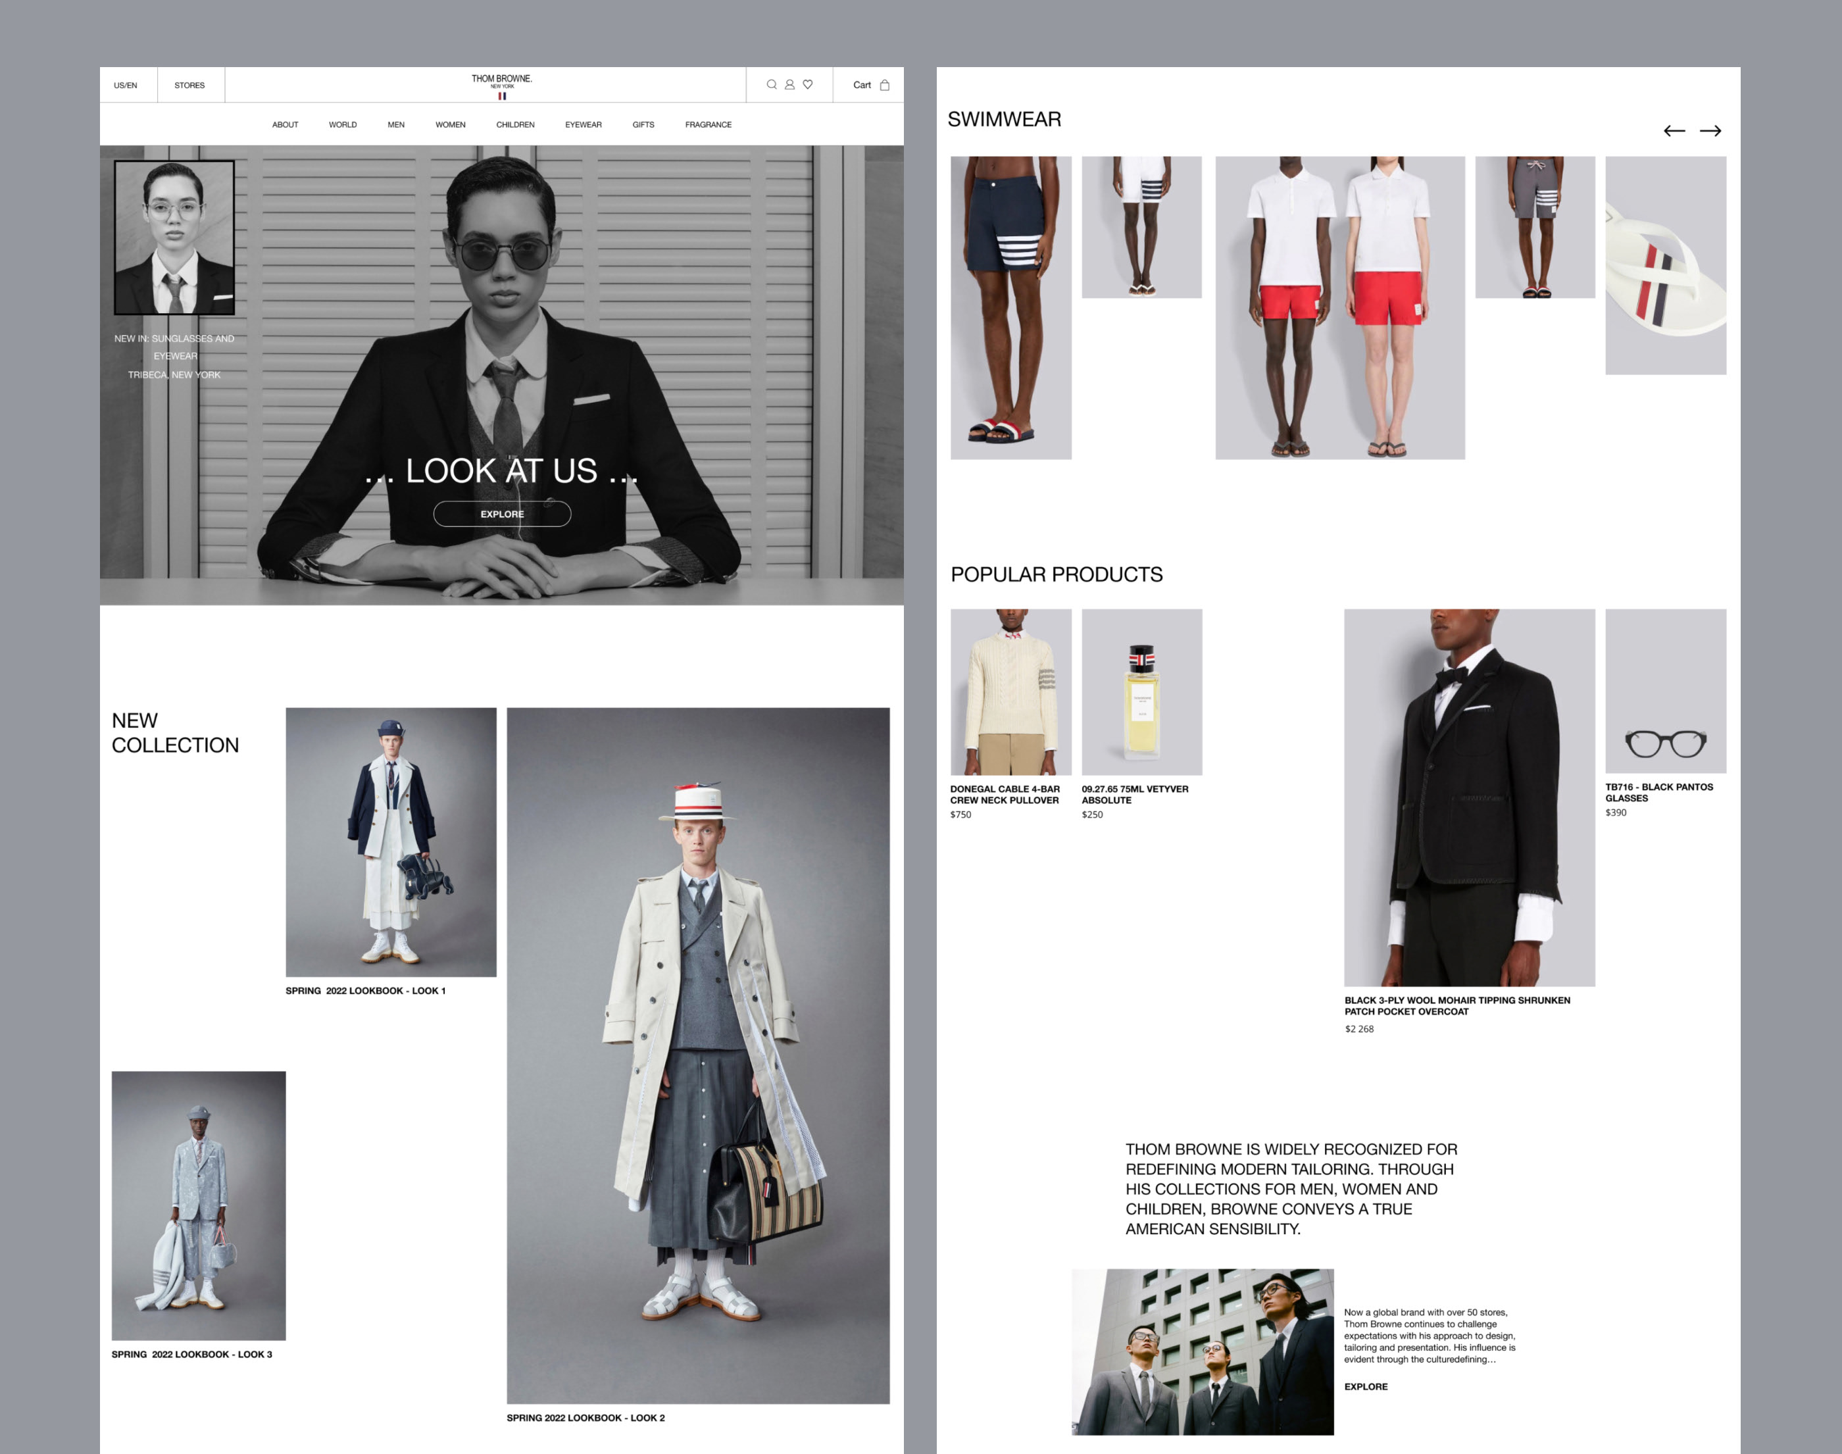This screenshot has width=1842, height=1454.
Task: Select the Vetyver Absolute fragrance product
Action: click(1141, 691)
